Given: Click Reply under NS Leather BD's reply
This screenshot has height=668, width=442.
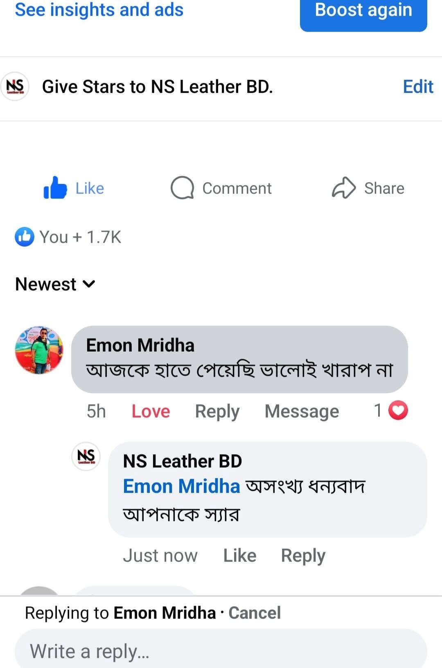Looking at the screenshot, I should click(x=303, y=556).
